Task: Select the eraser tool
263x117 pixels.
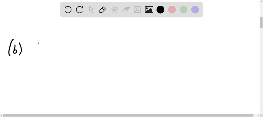Action: click(126, 10)
